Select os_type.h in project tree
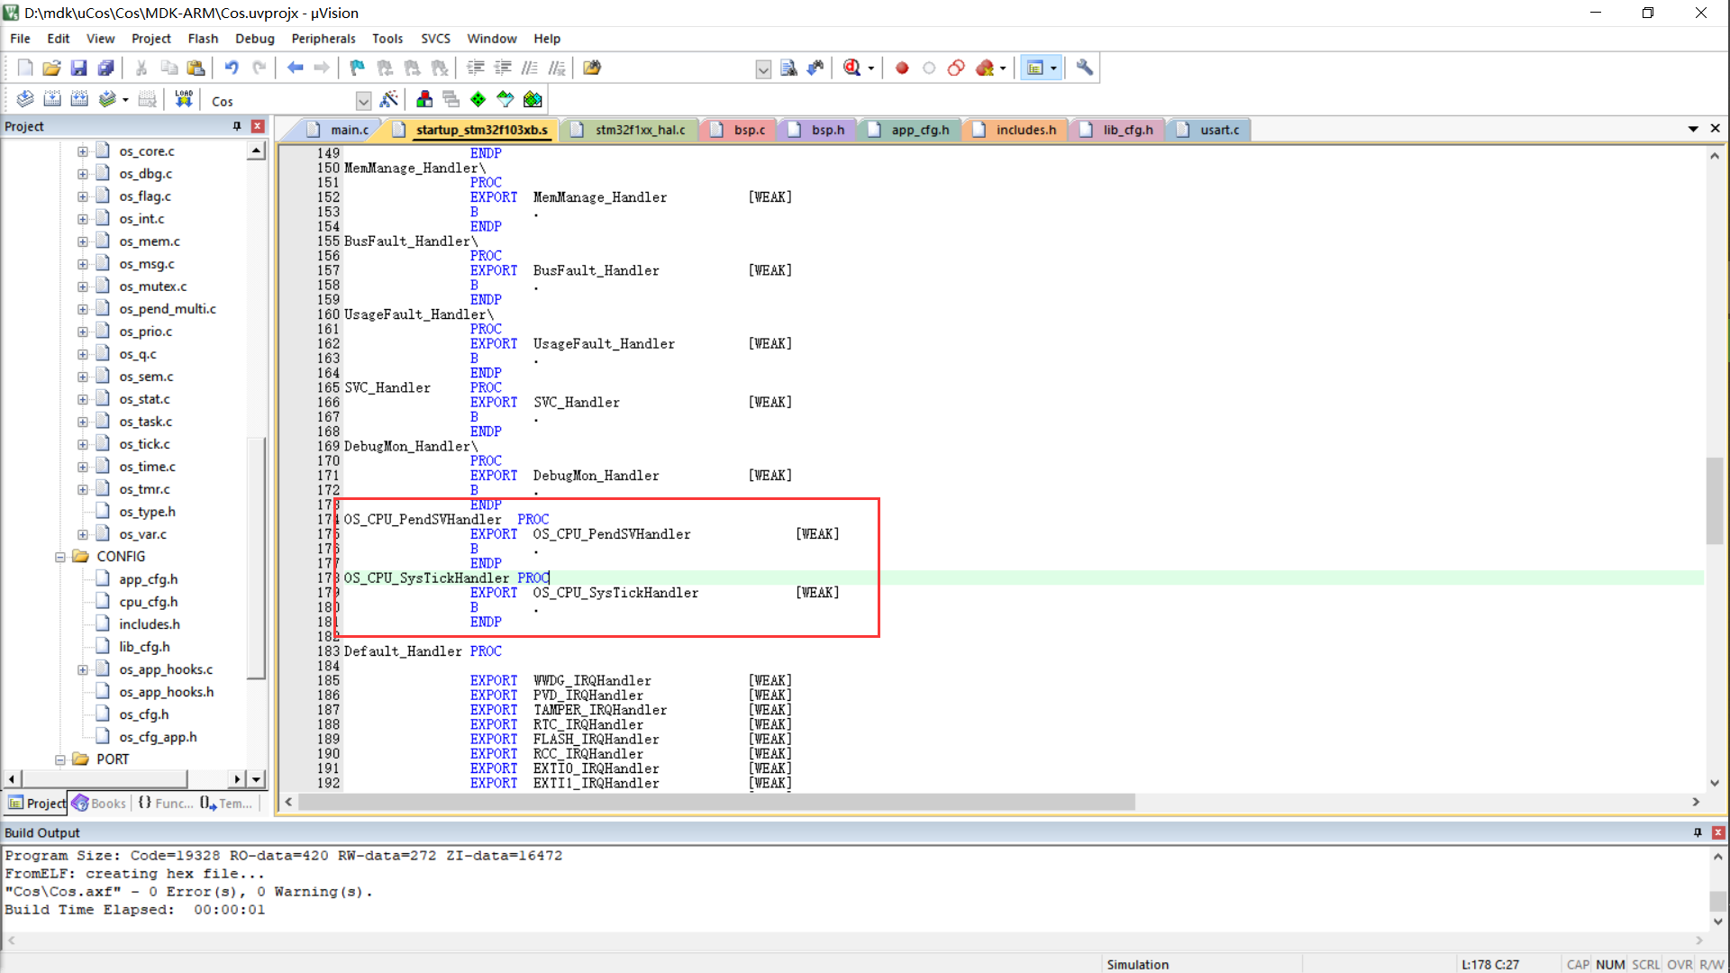 [147, 512]
